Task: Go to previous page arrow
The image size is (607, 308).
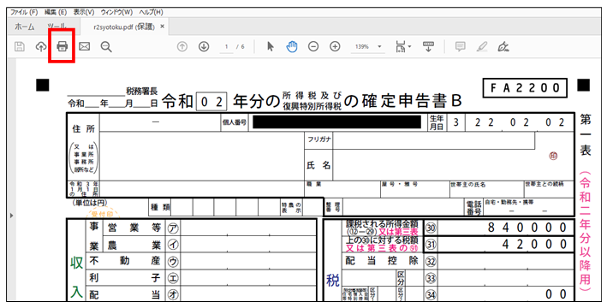Action: [182, 47]
